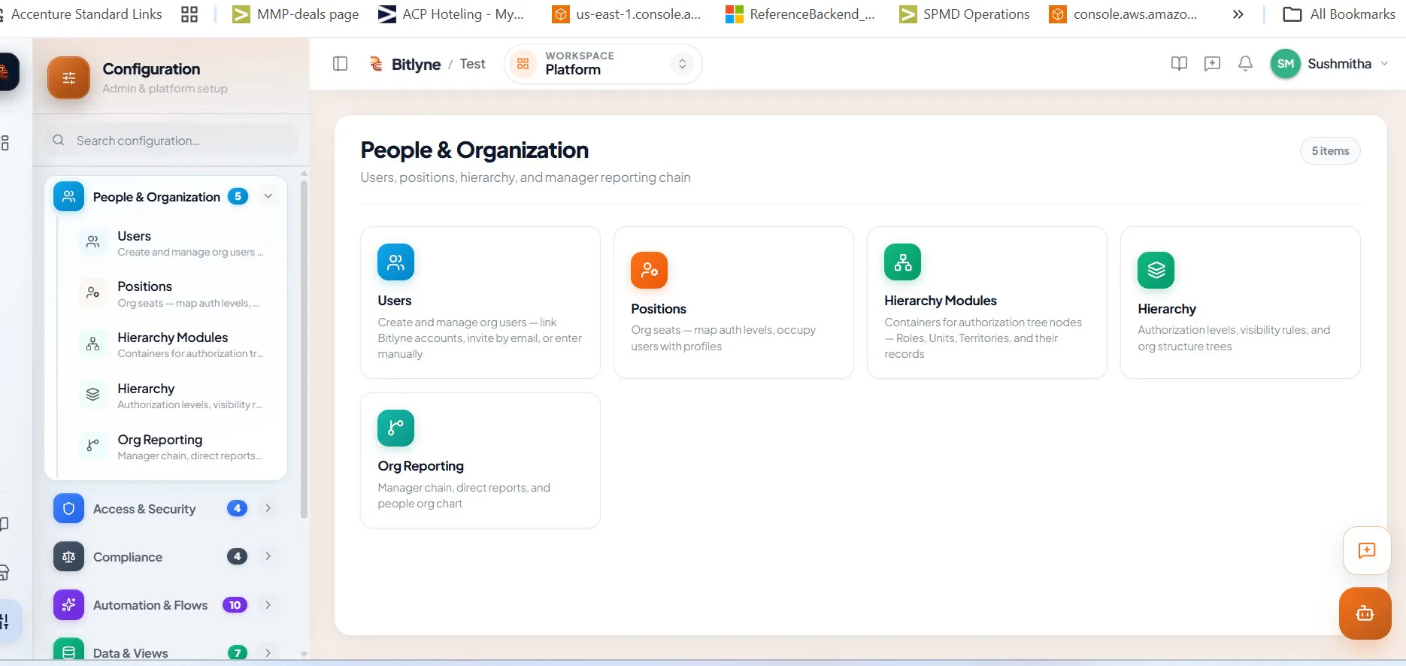
Task: Click the search magnifier icon
Action: (58, 141)
